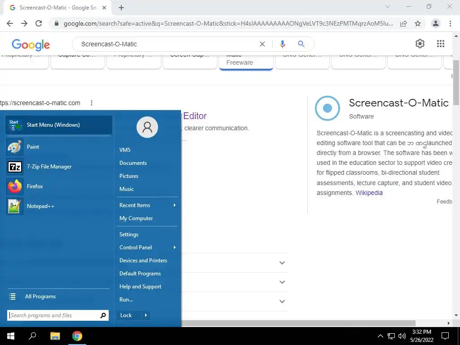Screen dimensions: 460x345
Task: Open Paint from the start menu
Action: point(59,147)
